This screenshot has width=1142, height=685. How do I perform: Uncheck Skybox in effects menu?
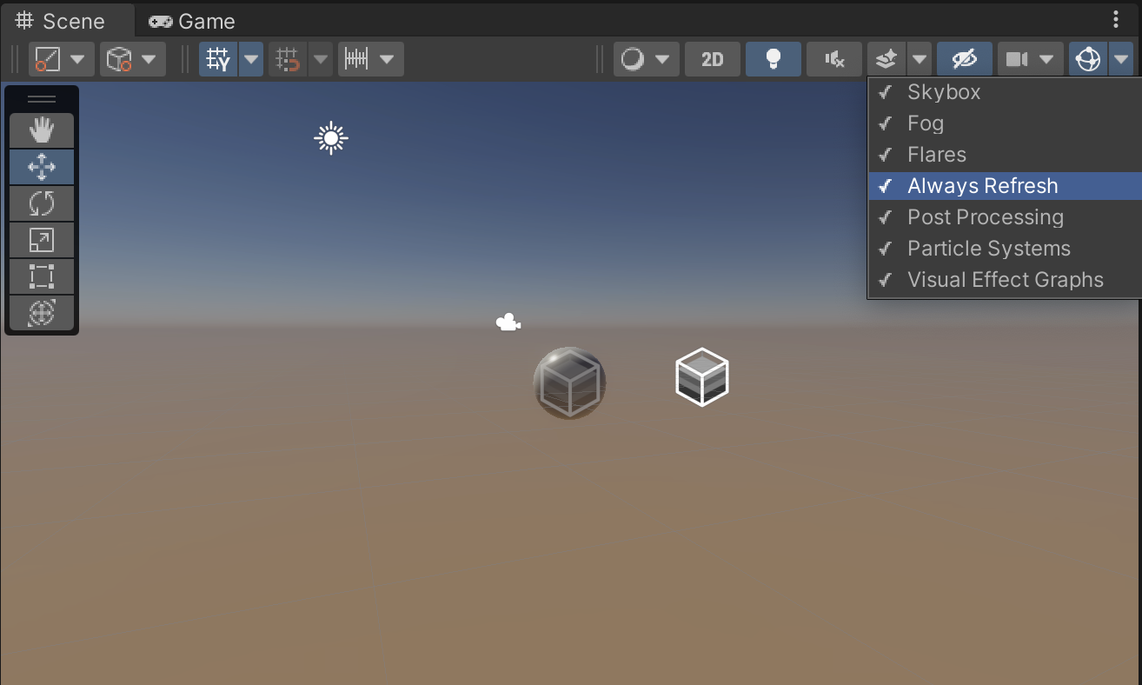point(944,92)
